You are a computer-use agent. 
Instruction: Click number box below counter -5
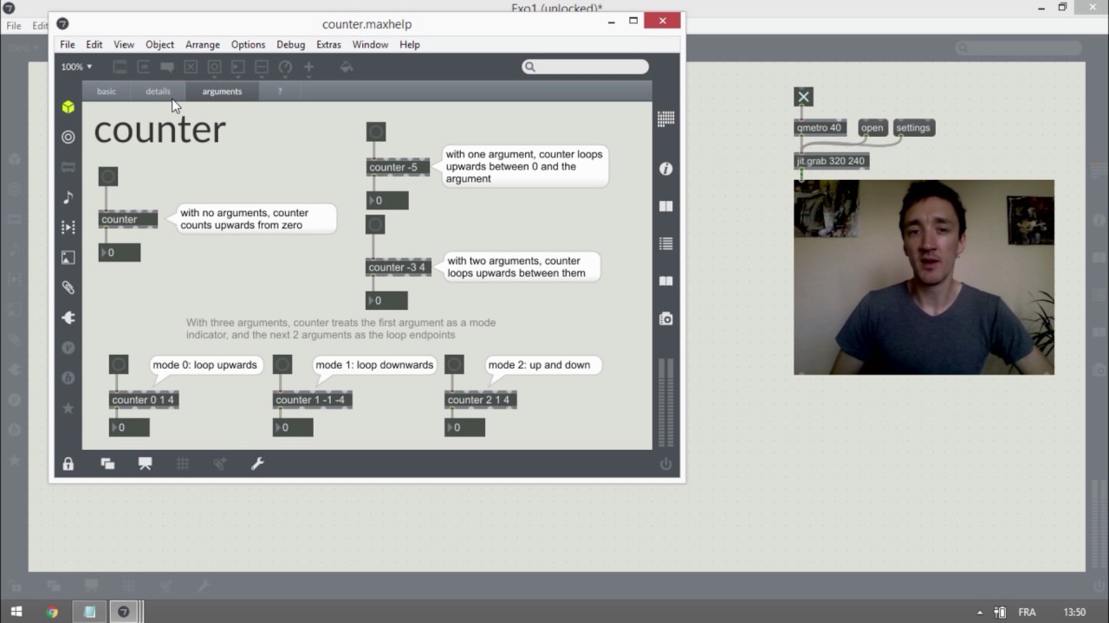click(x=387, y=201)
